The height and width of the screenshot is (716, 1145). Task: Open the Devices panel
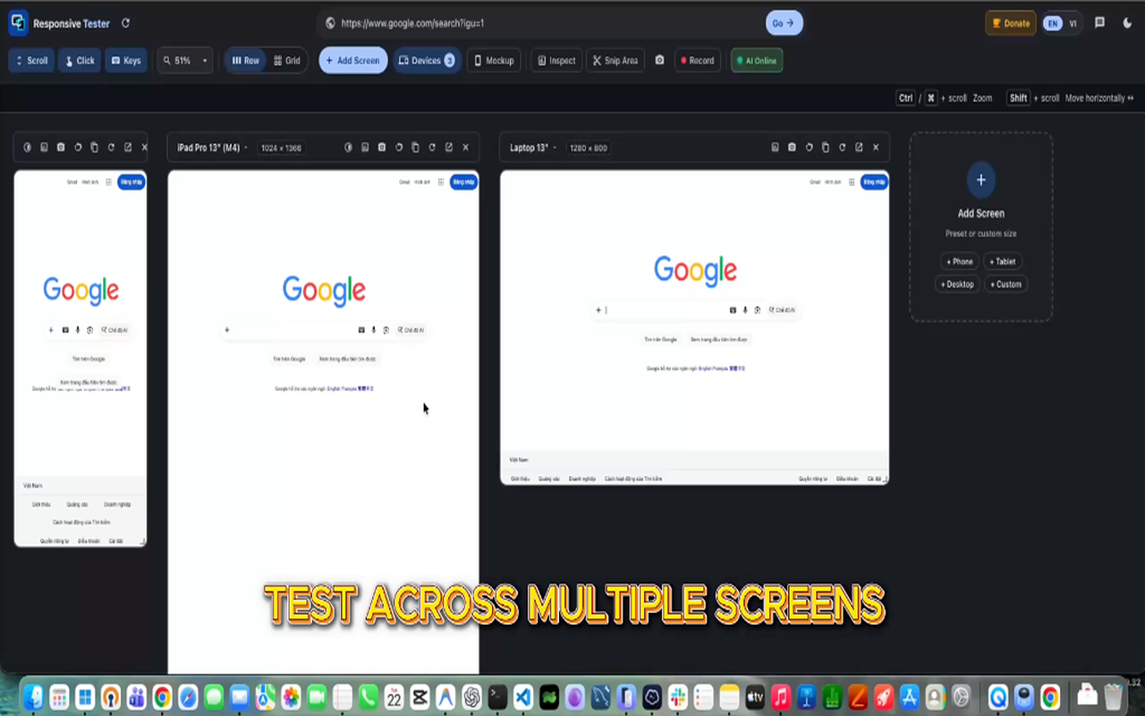pyautogui.click(x=427, y=61)
